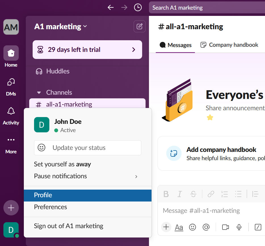Click the new message compose icon

[x=139, y=27]
